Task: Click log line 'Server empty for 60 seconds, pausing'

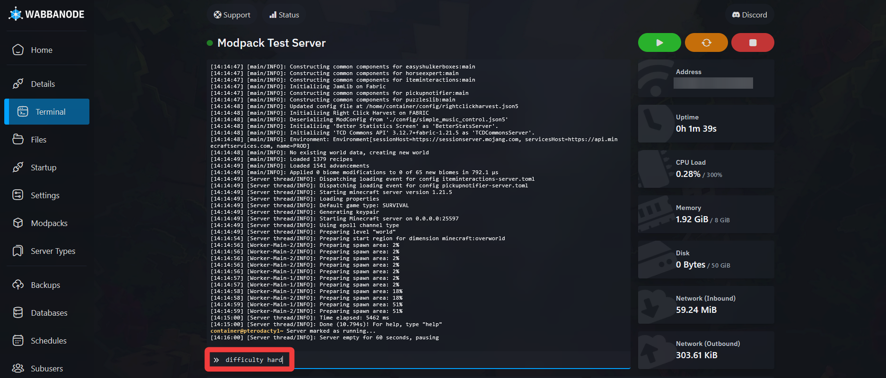Action: (325, 337)
